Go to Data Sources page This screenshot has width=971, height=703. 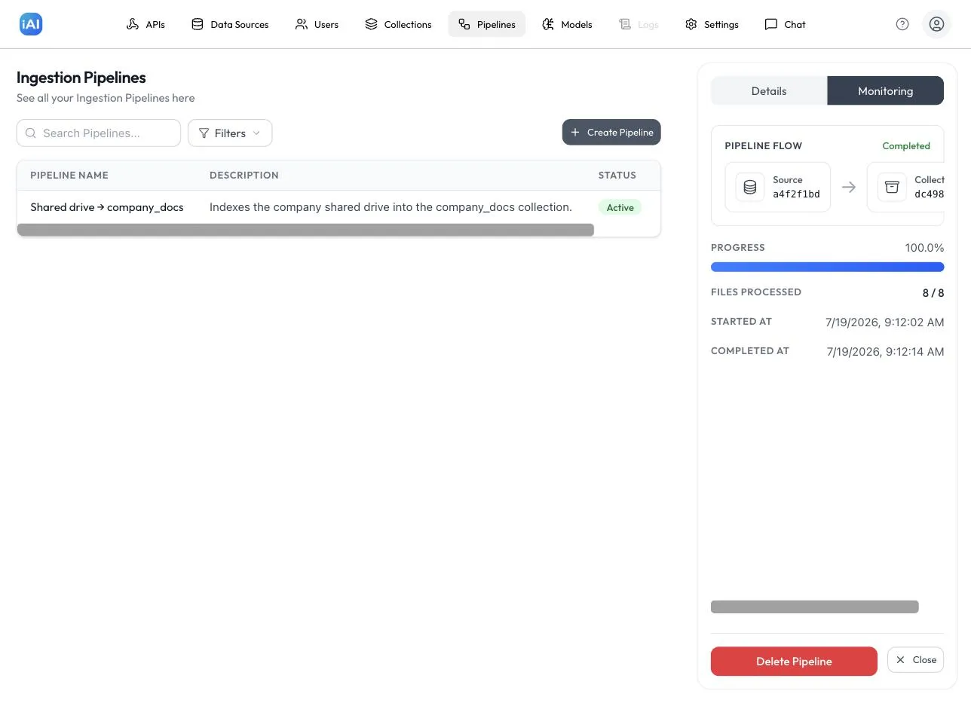point(230,24)
